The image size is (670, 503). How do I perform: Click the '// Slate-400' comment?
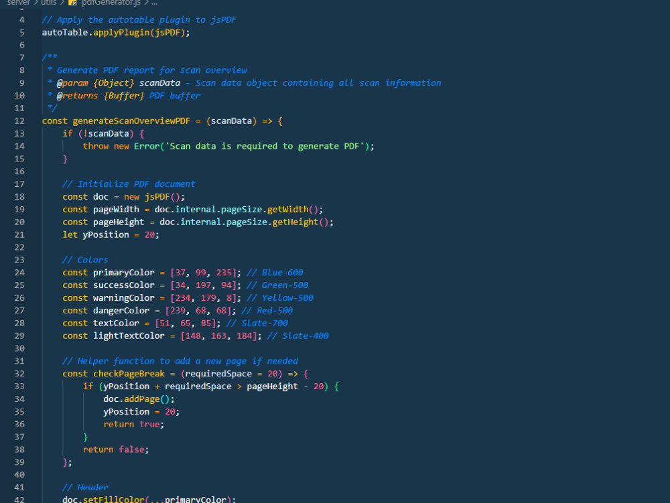[298, 336]
